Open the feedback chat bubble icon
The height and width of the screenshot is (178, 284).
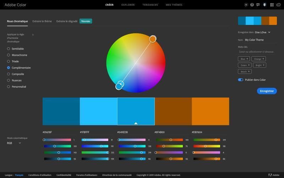(258, 5)
